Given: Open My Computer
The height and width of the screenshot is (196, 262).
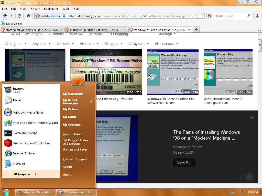Looking at the screenshot, I should click(x=72, y=125).
